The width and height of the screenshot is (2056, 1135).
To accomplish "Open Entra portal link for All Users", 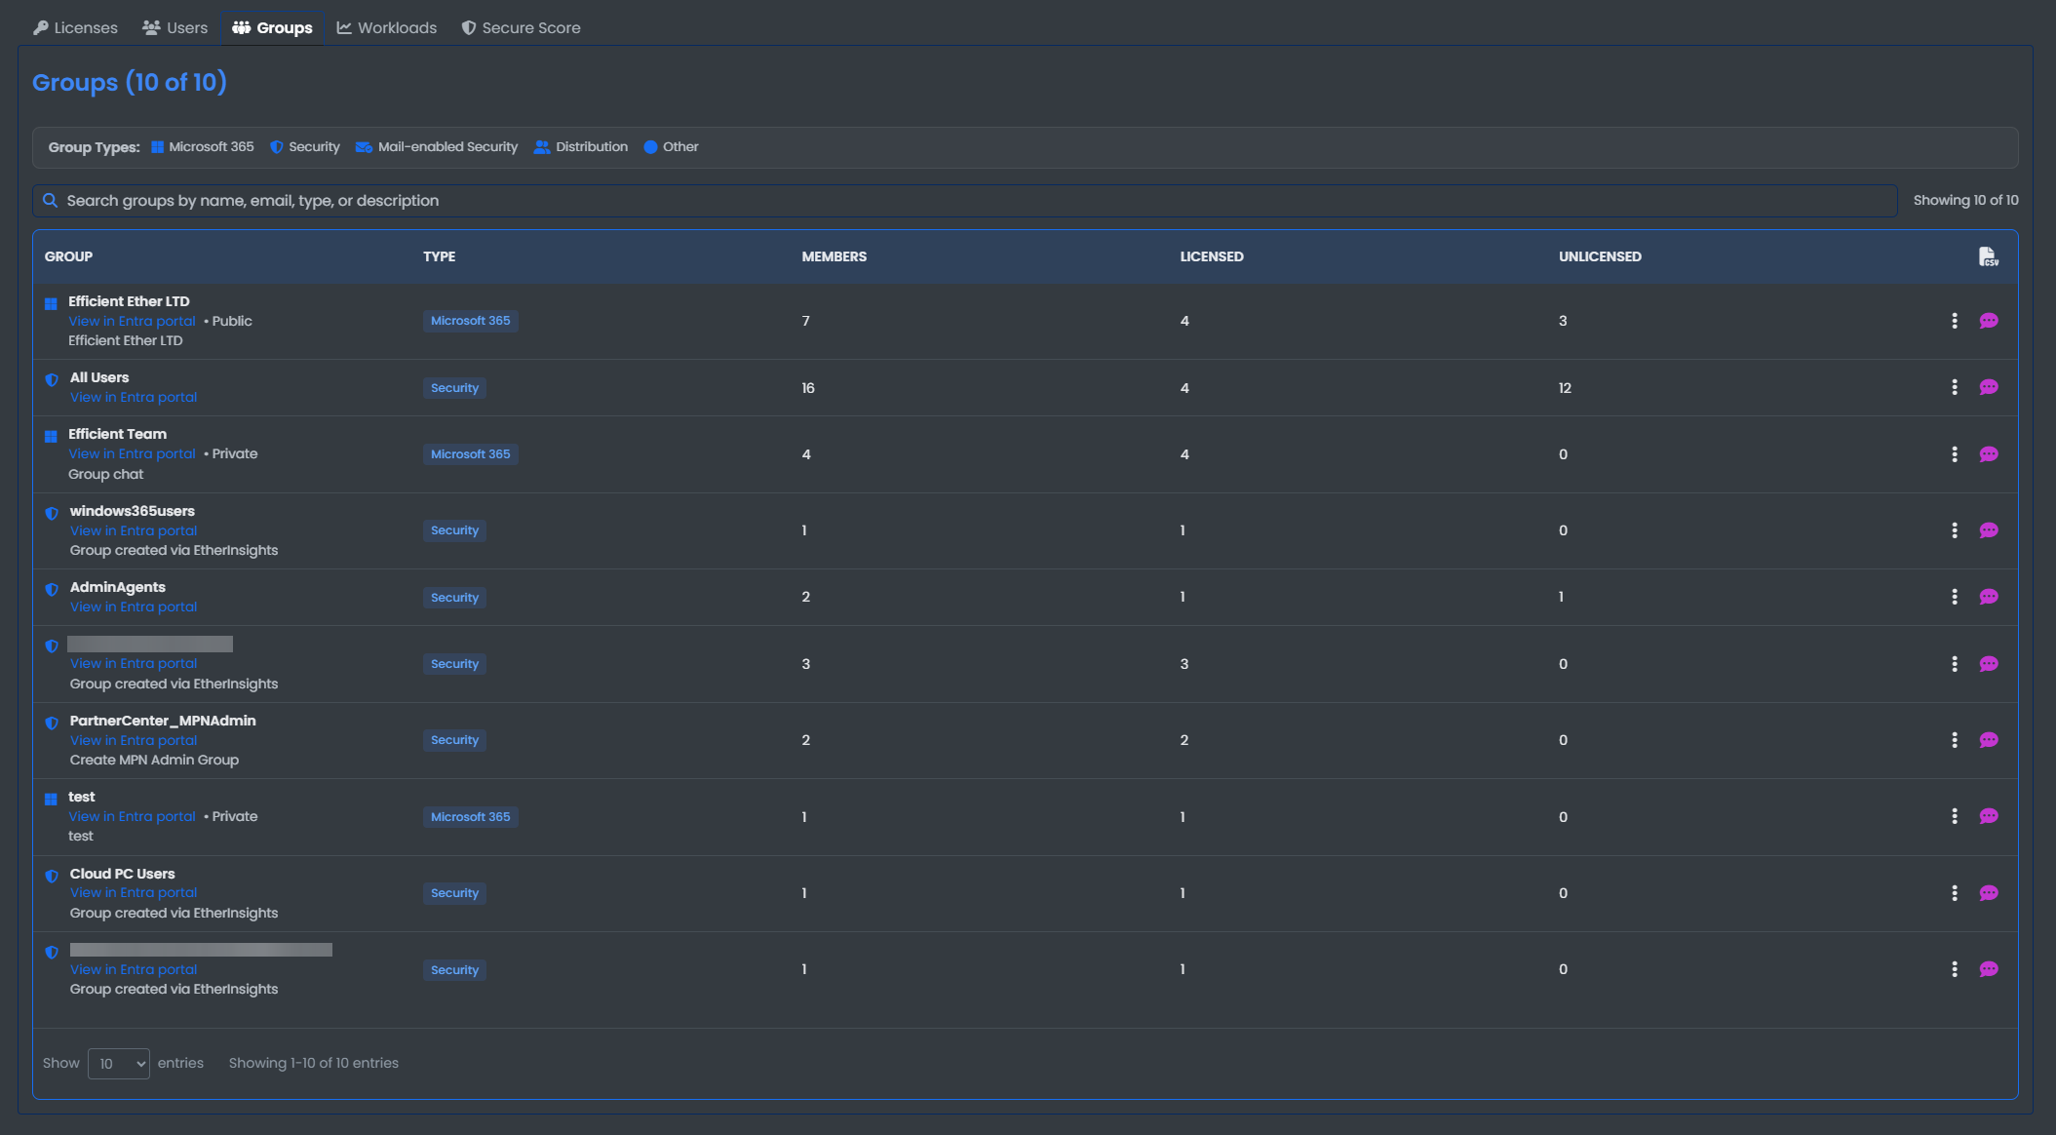I will (134, 397).
